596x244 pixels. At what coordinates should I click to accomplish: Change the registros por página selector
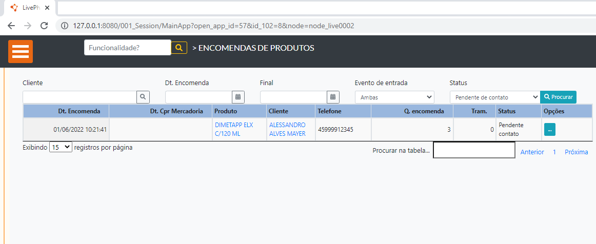(x=61, y=147)
